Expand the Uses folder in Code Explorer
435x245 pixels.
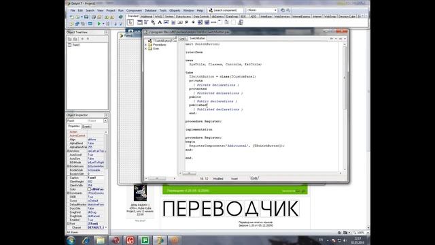(x=146, y=48)
